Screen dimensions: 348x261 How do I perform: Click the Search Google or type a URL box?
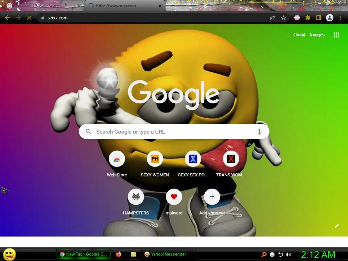174,132
